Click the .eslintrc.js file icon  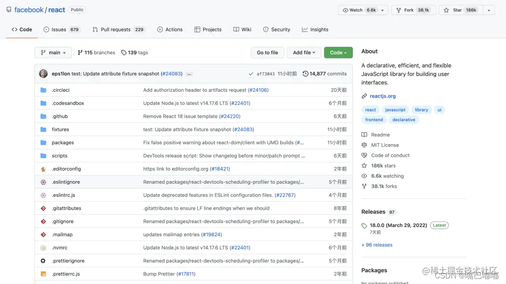coord(43,196)
